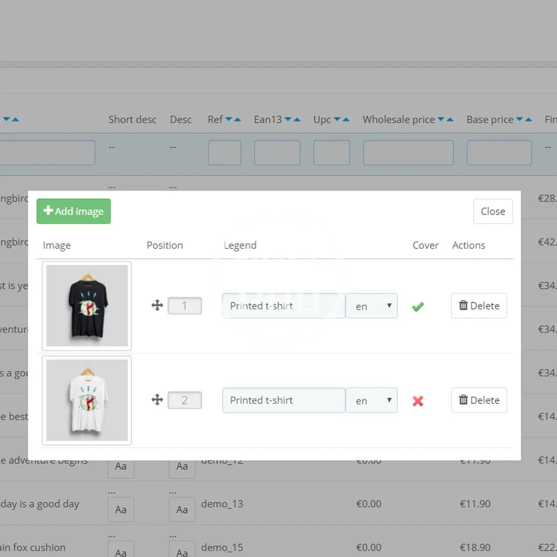Sort by Wholesale price column arrows
The image size is (557, 557).
[x=445, y=120]
